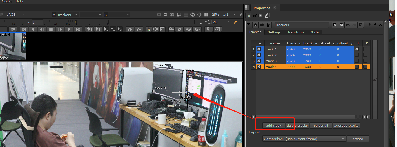Image resolution: width=397 pixels, height=147 pixels.
Task: Click the viewer refresh circular arrows icon
Action: point(193,15)
